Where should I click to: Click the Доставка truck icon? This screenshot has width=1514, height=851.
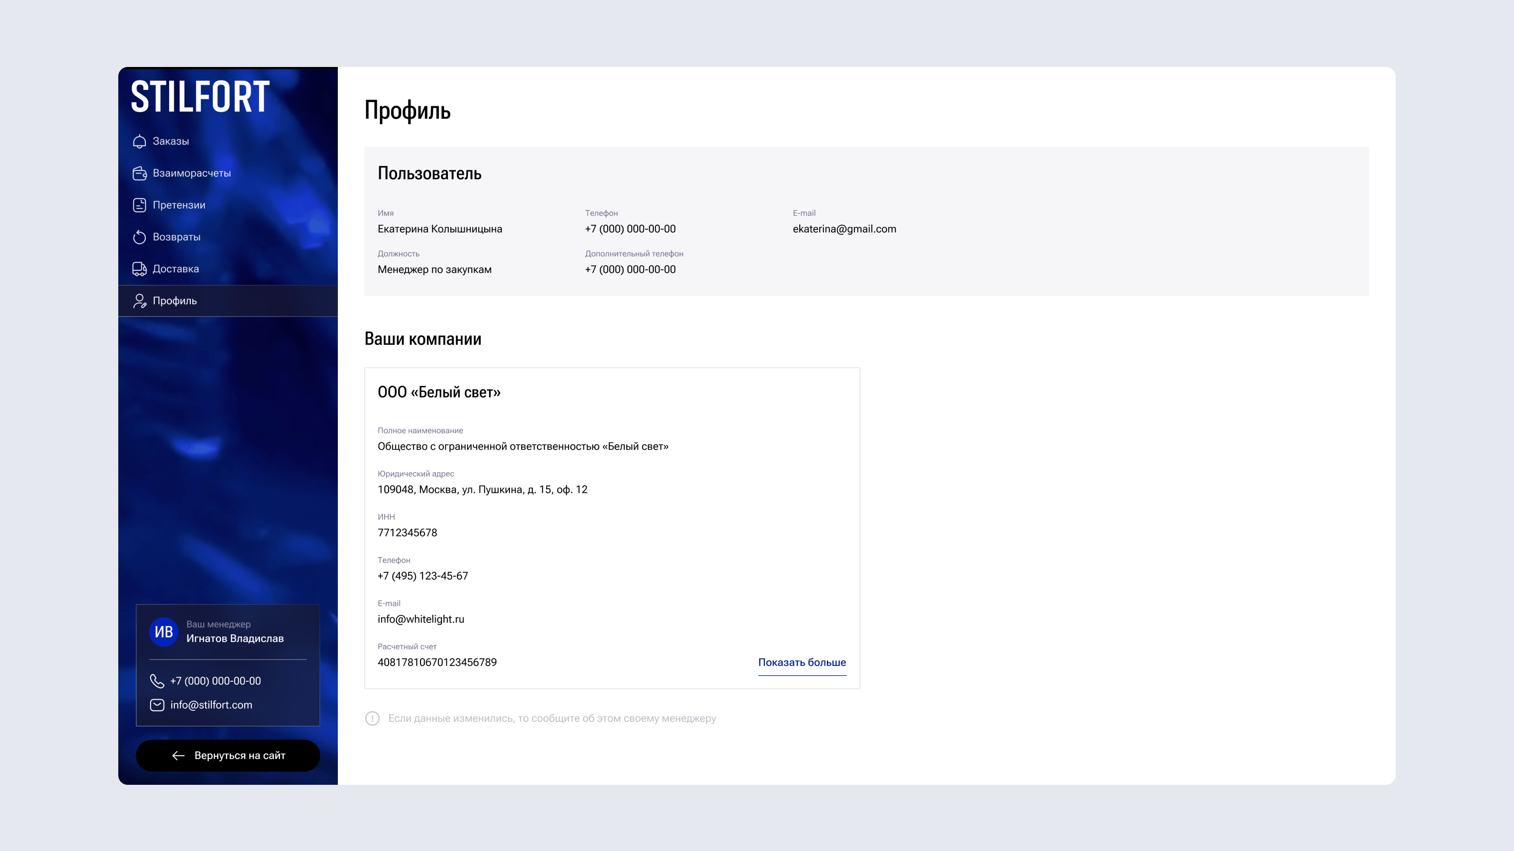click(x=139, y=269)
